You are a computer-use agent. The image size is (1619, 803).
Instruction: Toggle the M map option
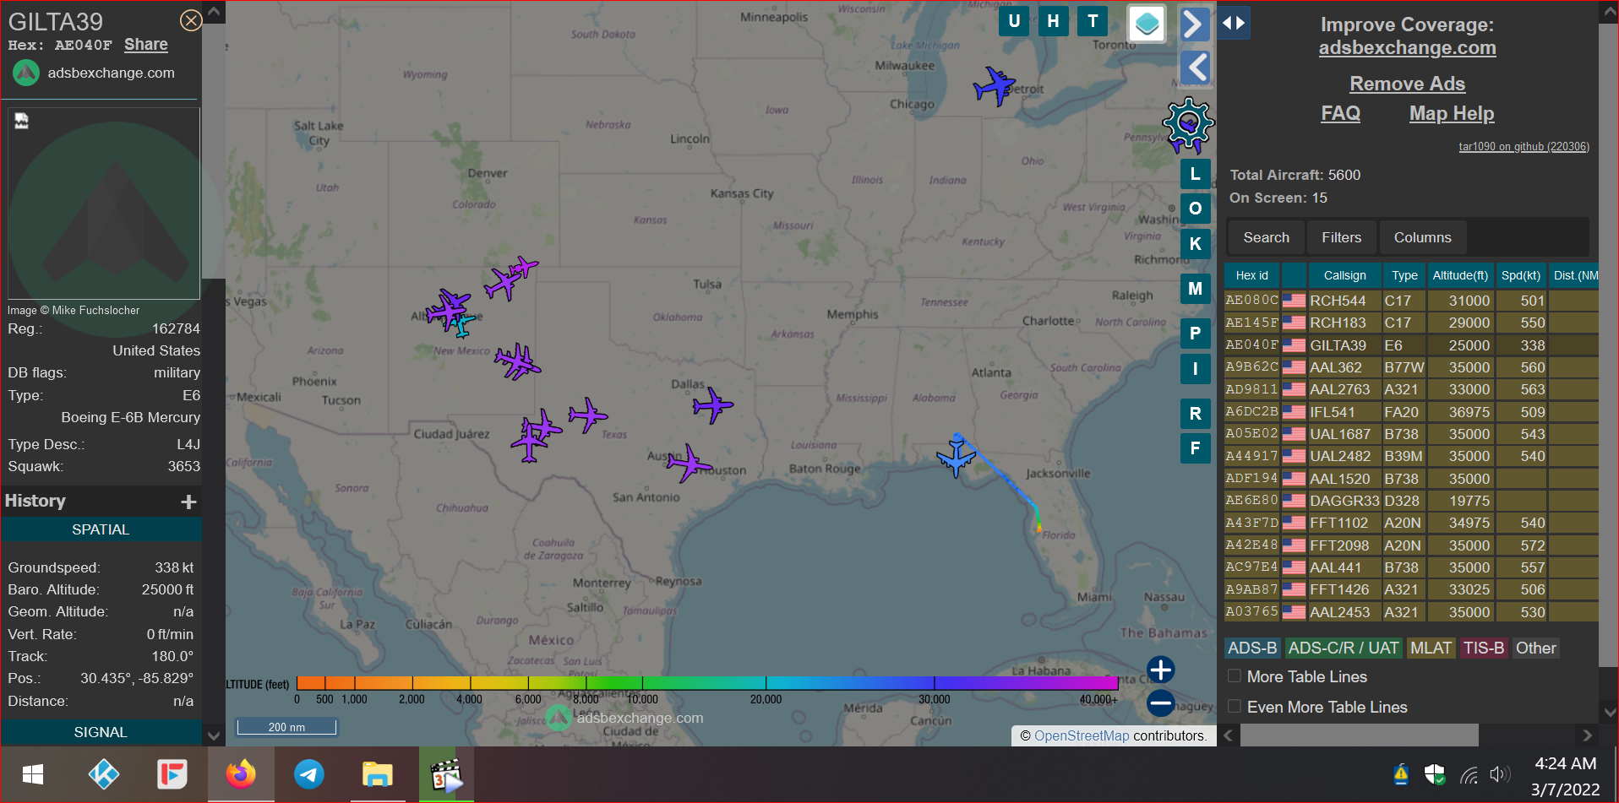coord(1195,289)
